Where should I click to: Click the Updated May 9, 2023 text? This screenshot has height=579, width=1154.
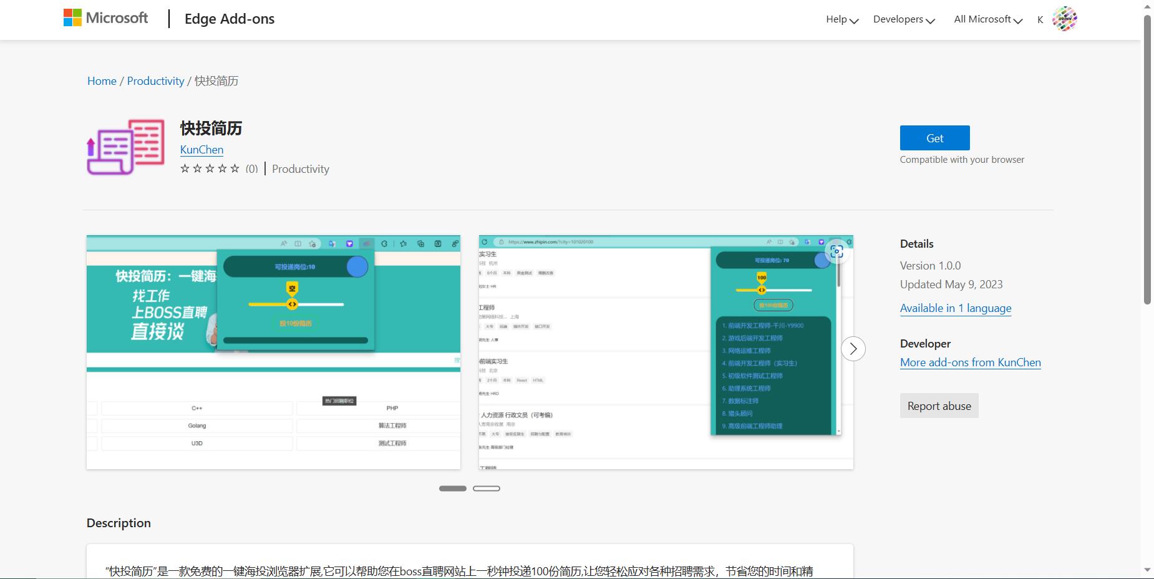(x=951, y=285)
